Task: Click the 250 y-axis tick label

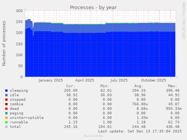Action: point(19,22)
